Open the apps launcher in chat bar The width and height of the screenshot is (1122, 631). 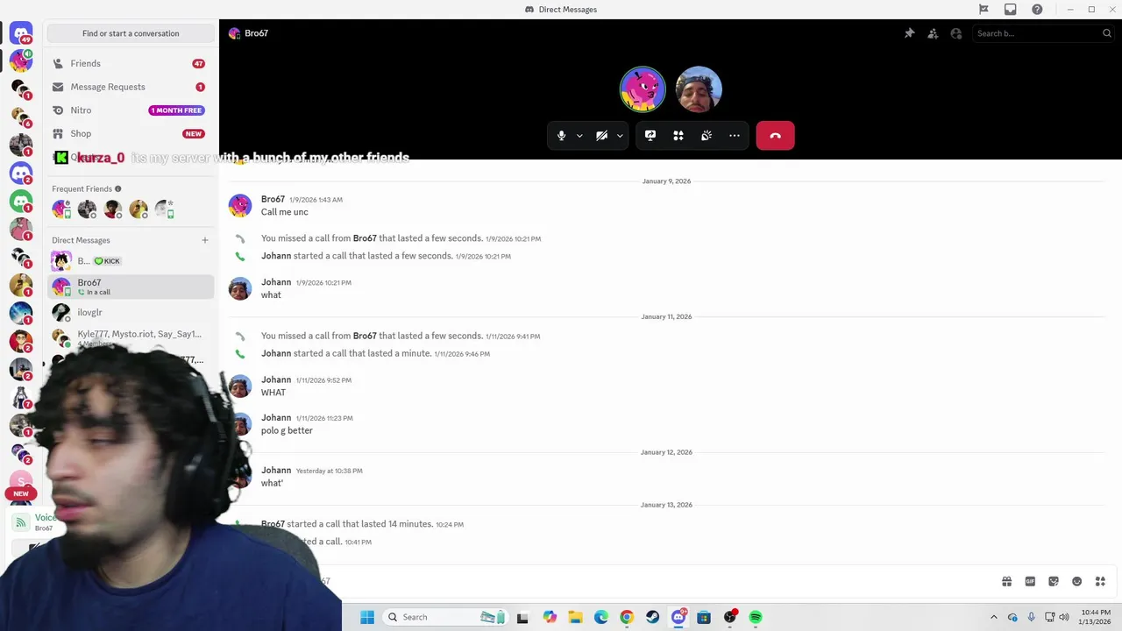[x=1100, y=581]
